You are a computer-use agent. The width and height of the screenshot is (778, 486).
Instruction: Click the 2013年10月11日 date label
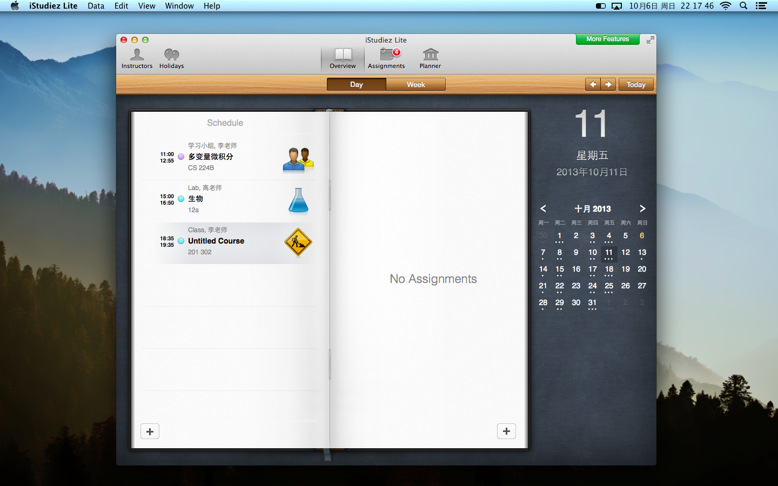click(x=592, y=172)
